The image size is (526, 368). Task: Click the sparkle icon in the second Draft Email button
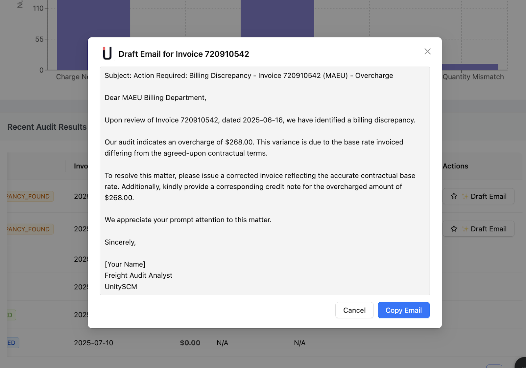pos(465,229)
